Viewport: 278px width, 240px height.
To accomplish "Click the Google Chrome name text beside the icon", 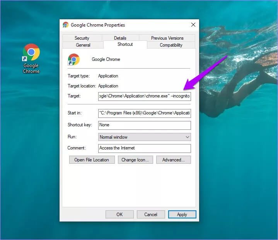I will [106, 59].
